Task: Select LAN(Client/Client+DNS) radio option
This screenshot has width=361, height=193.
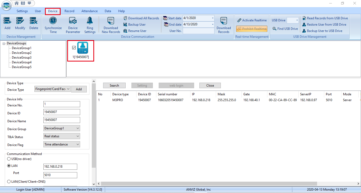Action: [x=9, y=182]
